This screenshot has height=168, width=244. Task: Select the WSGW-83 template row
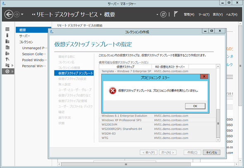coord(158,134)
